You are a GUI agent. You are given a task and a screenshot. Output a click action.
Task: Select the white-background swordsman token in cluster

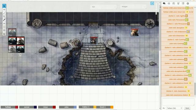(x=21, y=41)
